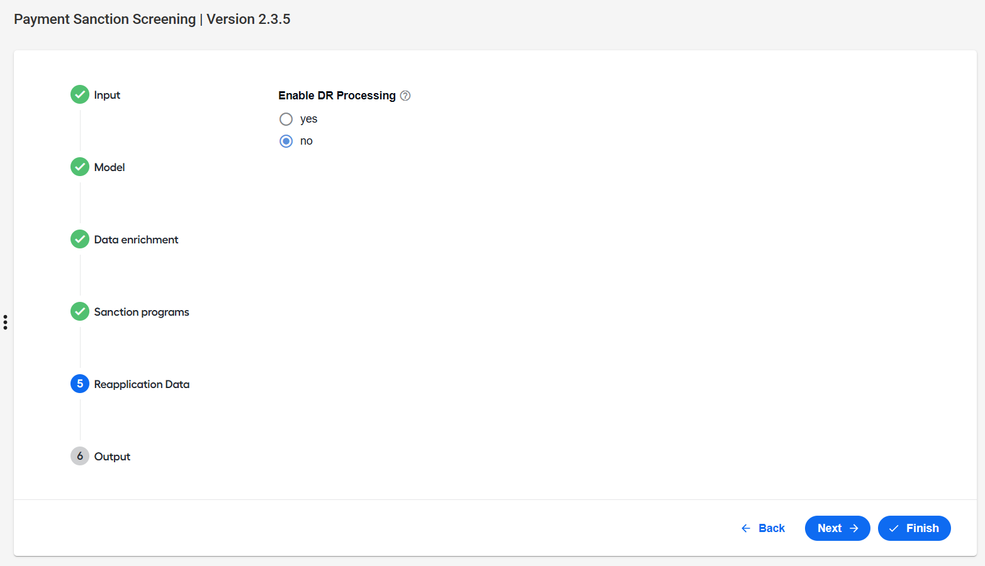This screenshot has height=566, width=985.
Task: Open the Data enrichment step
Action: coord(136,240)
